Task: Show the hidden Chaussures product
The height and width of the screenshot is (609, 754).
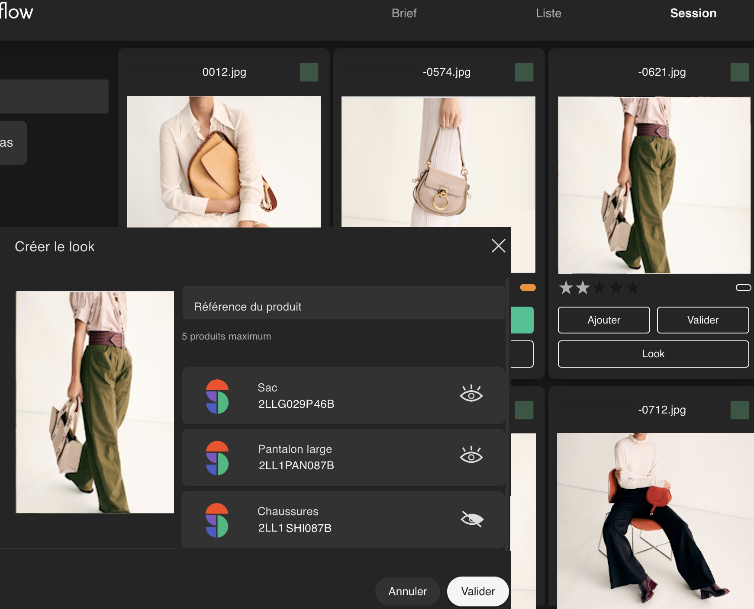Action: [x=472, y=519]
